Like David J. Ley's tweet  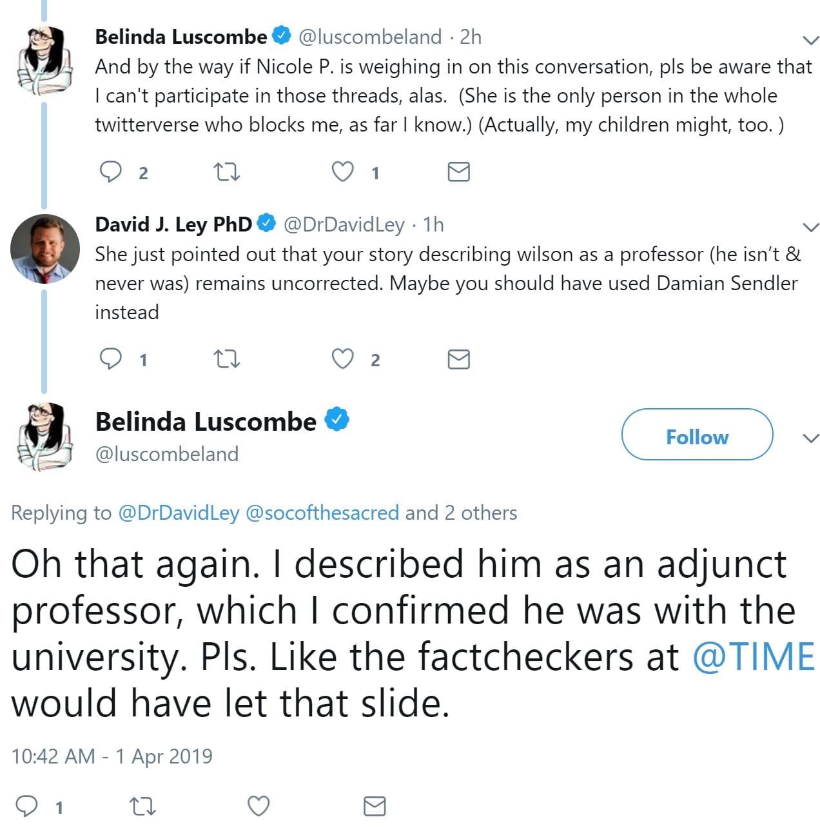coord(342,359)
